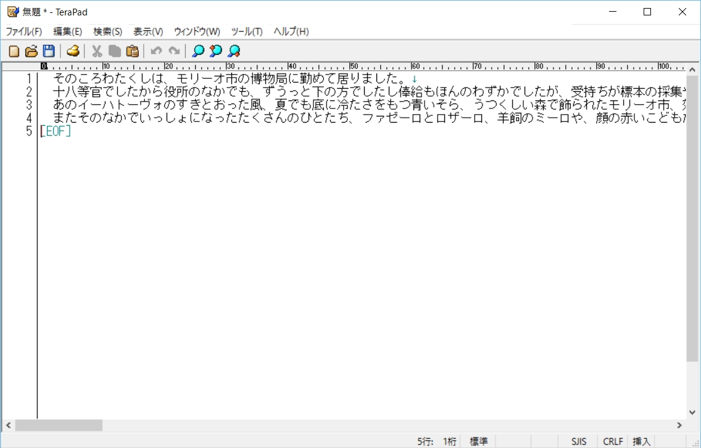The width and height of the screenshot is (701, 448).
Task: Click the TeraPad app icon in title bar
Action: 13,12
